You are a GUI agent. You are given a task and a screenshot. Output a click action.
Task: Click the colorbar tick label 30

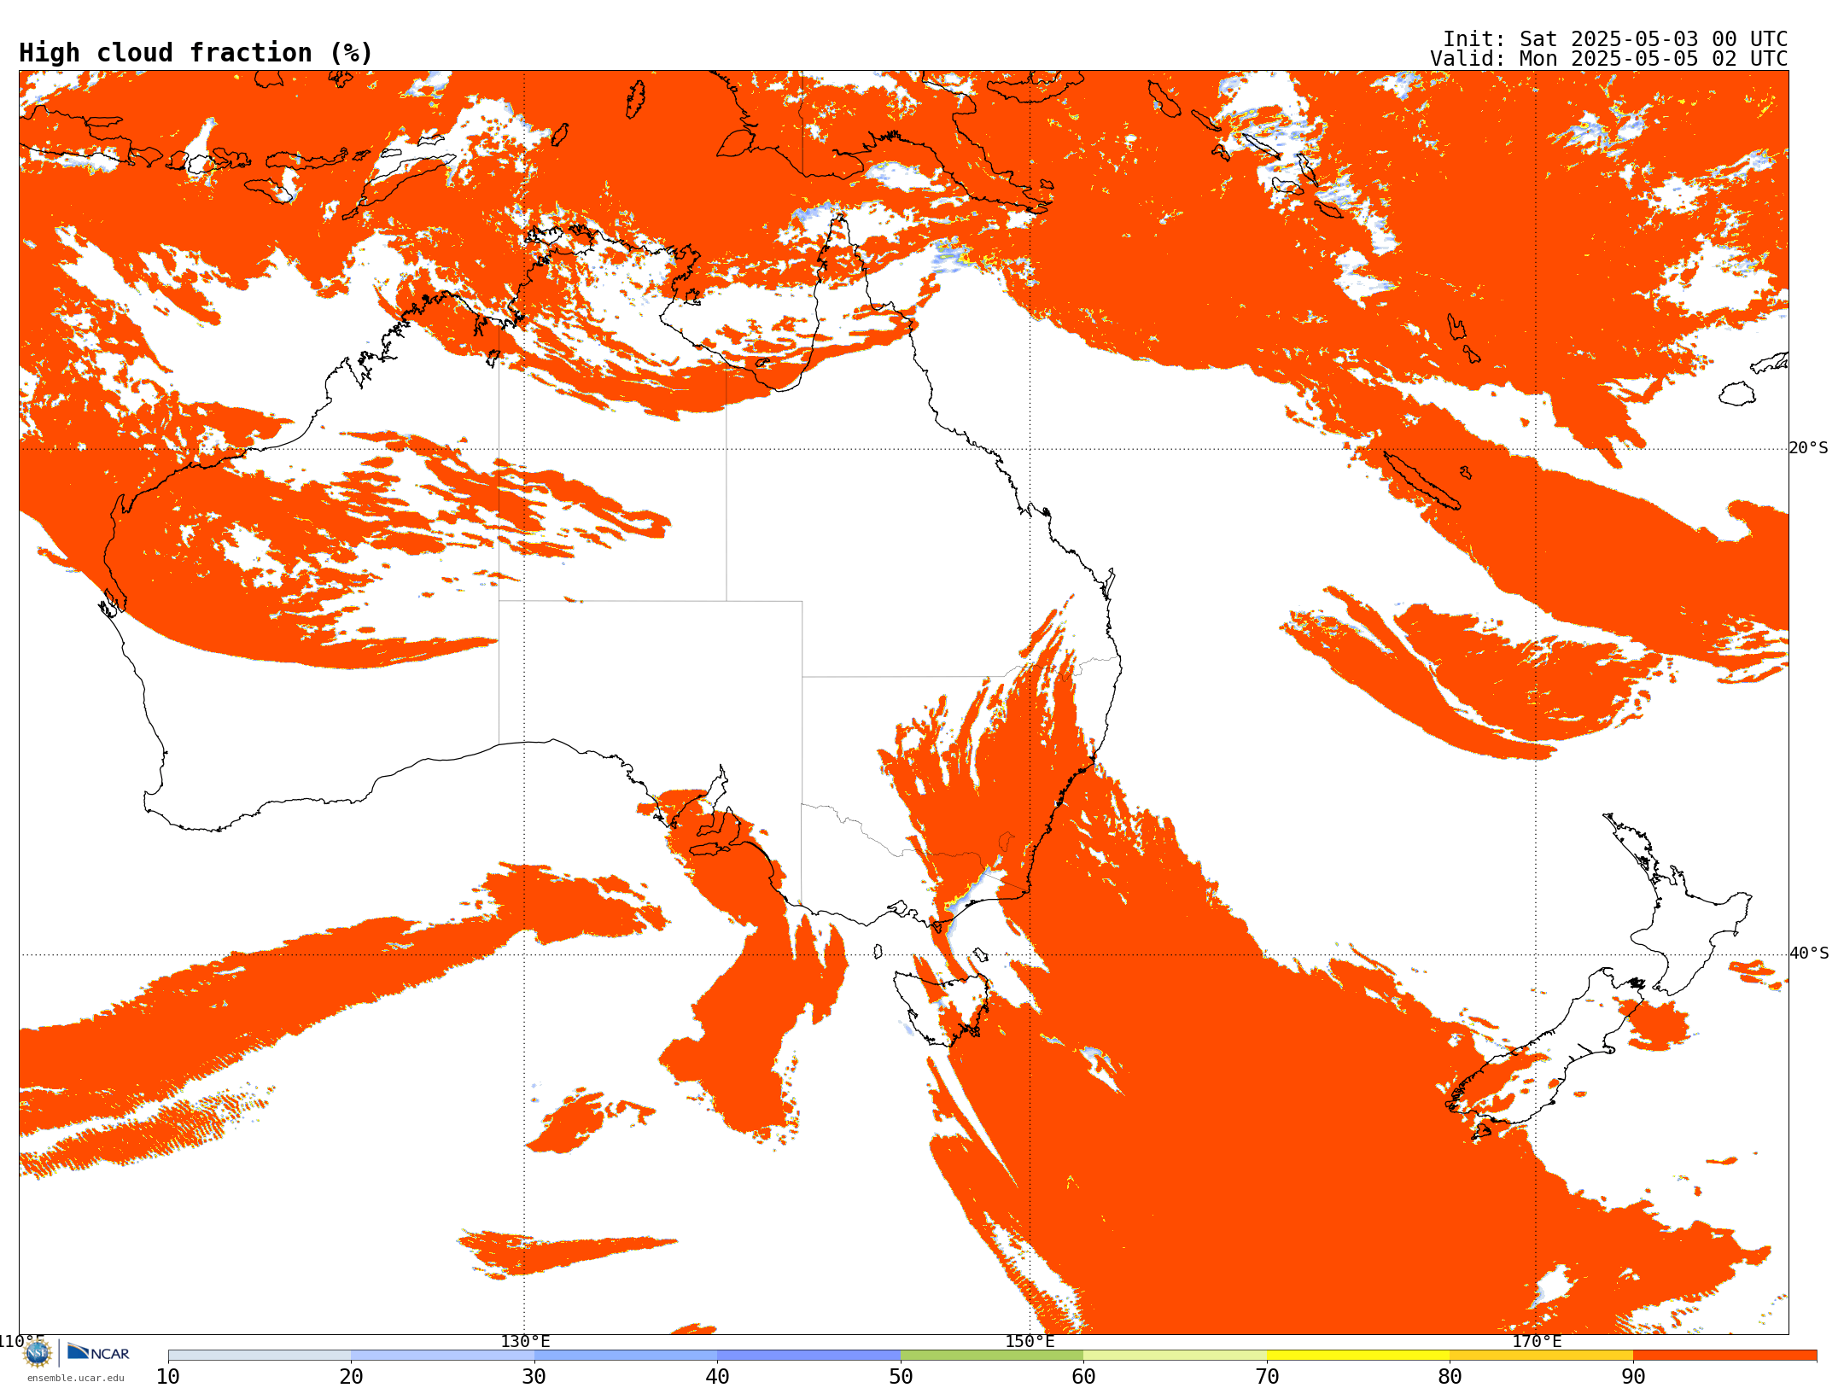(x=534, y=1377)
